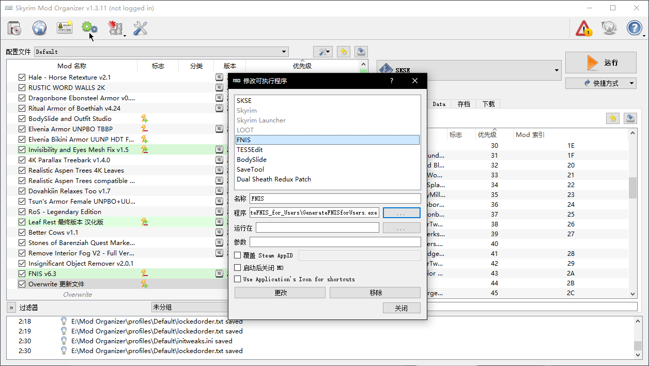Image resolution: width=649 pixels, height=366 pixels.
Task: Select Dual Sheath Redux Patch in list
Action: (x=327, y=179)
